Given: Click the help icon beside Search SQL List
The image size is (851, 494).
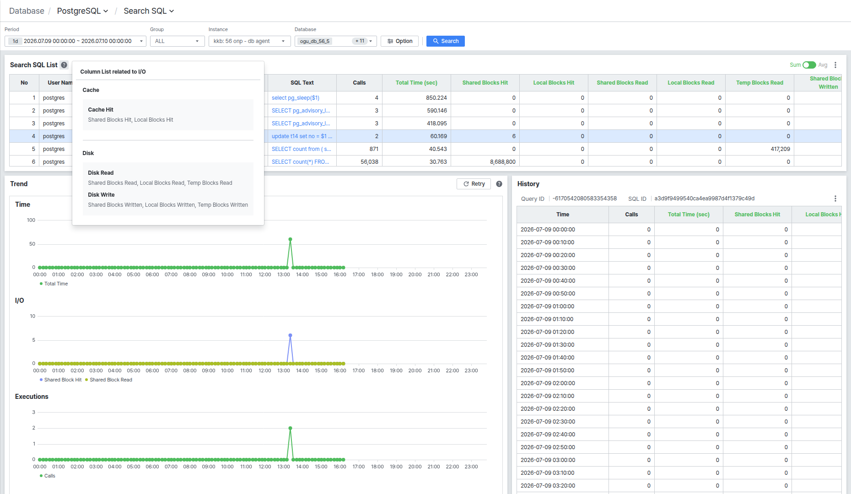Looking at the screenshot, I should (x=64, y=65).
